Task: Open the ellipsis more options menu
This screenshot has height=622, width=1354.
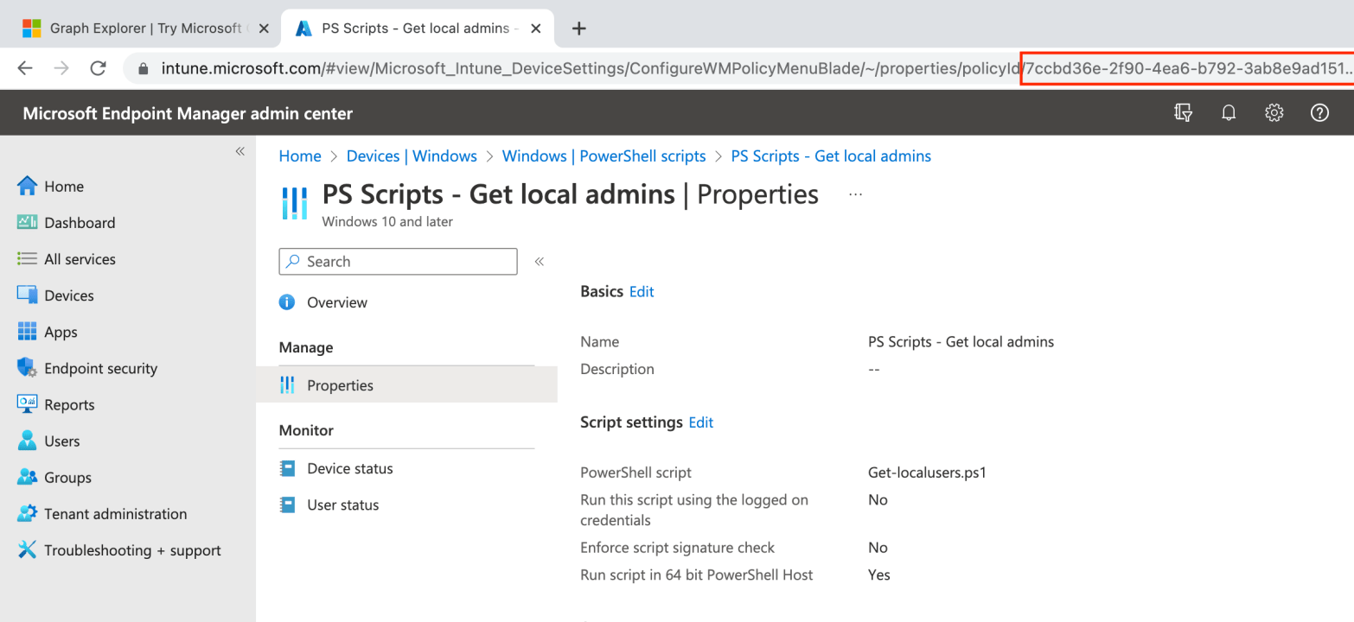Action: click(x=855, y=195)
